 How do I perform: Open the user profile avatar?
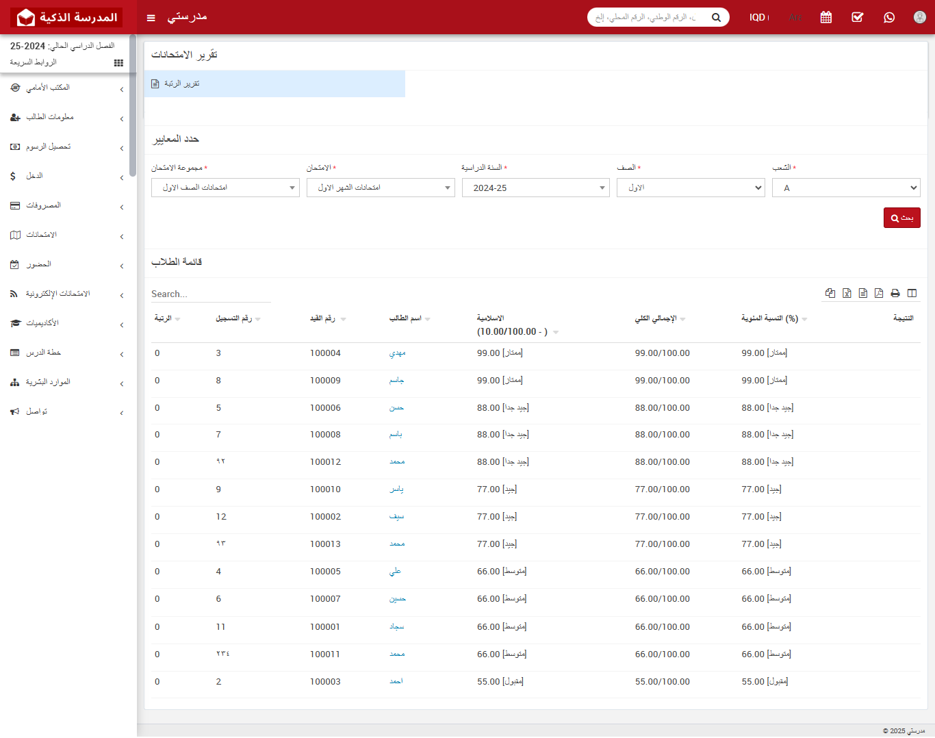coord(920,17)
